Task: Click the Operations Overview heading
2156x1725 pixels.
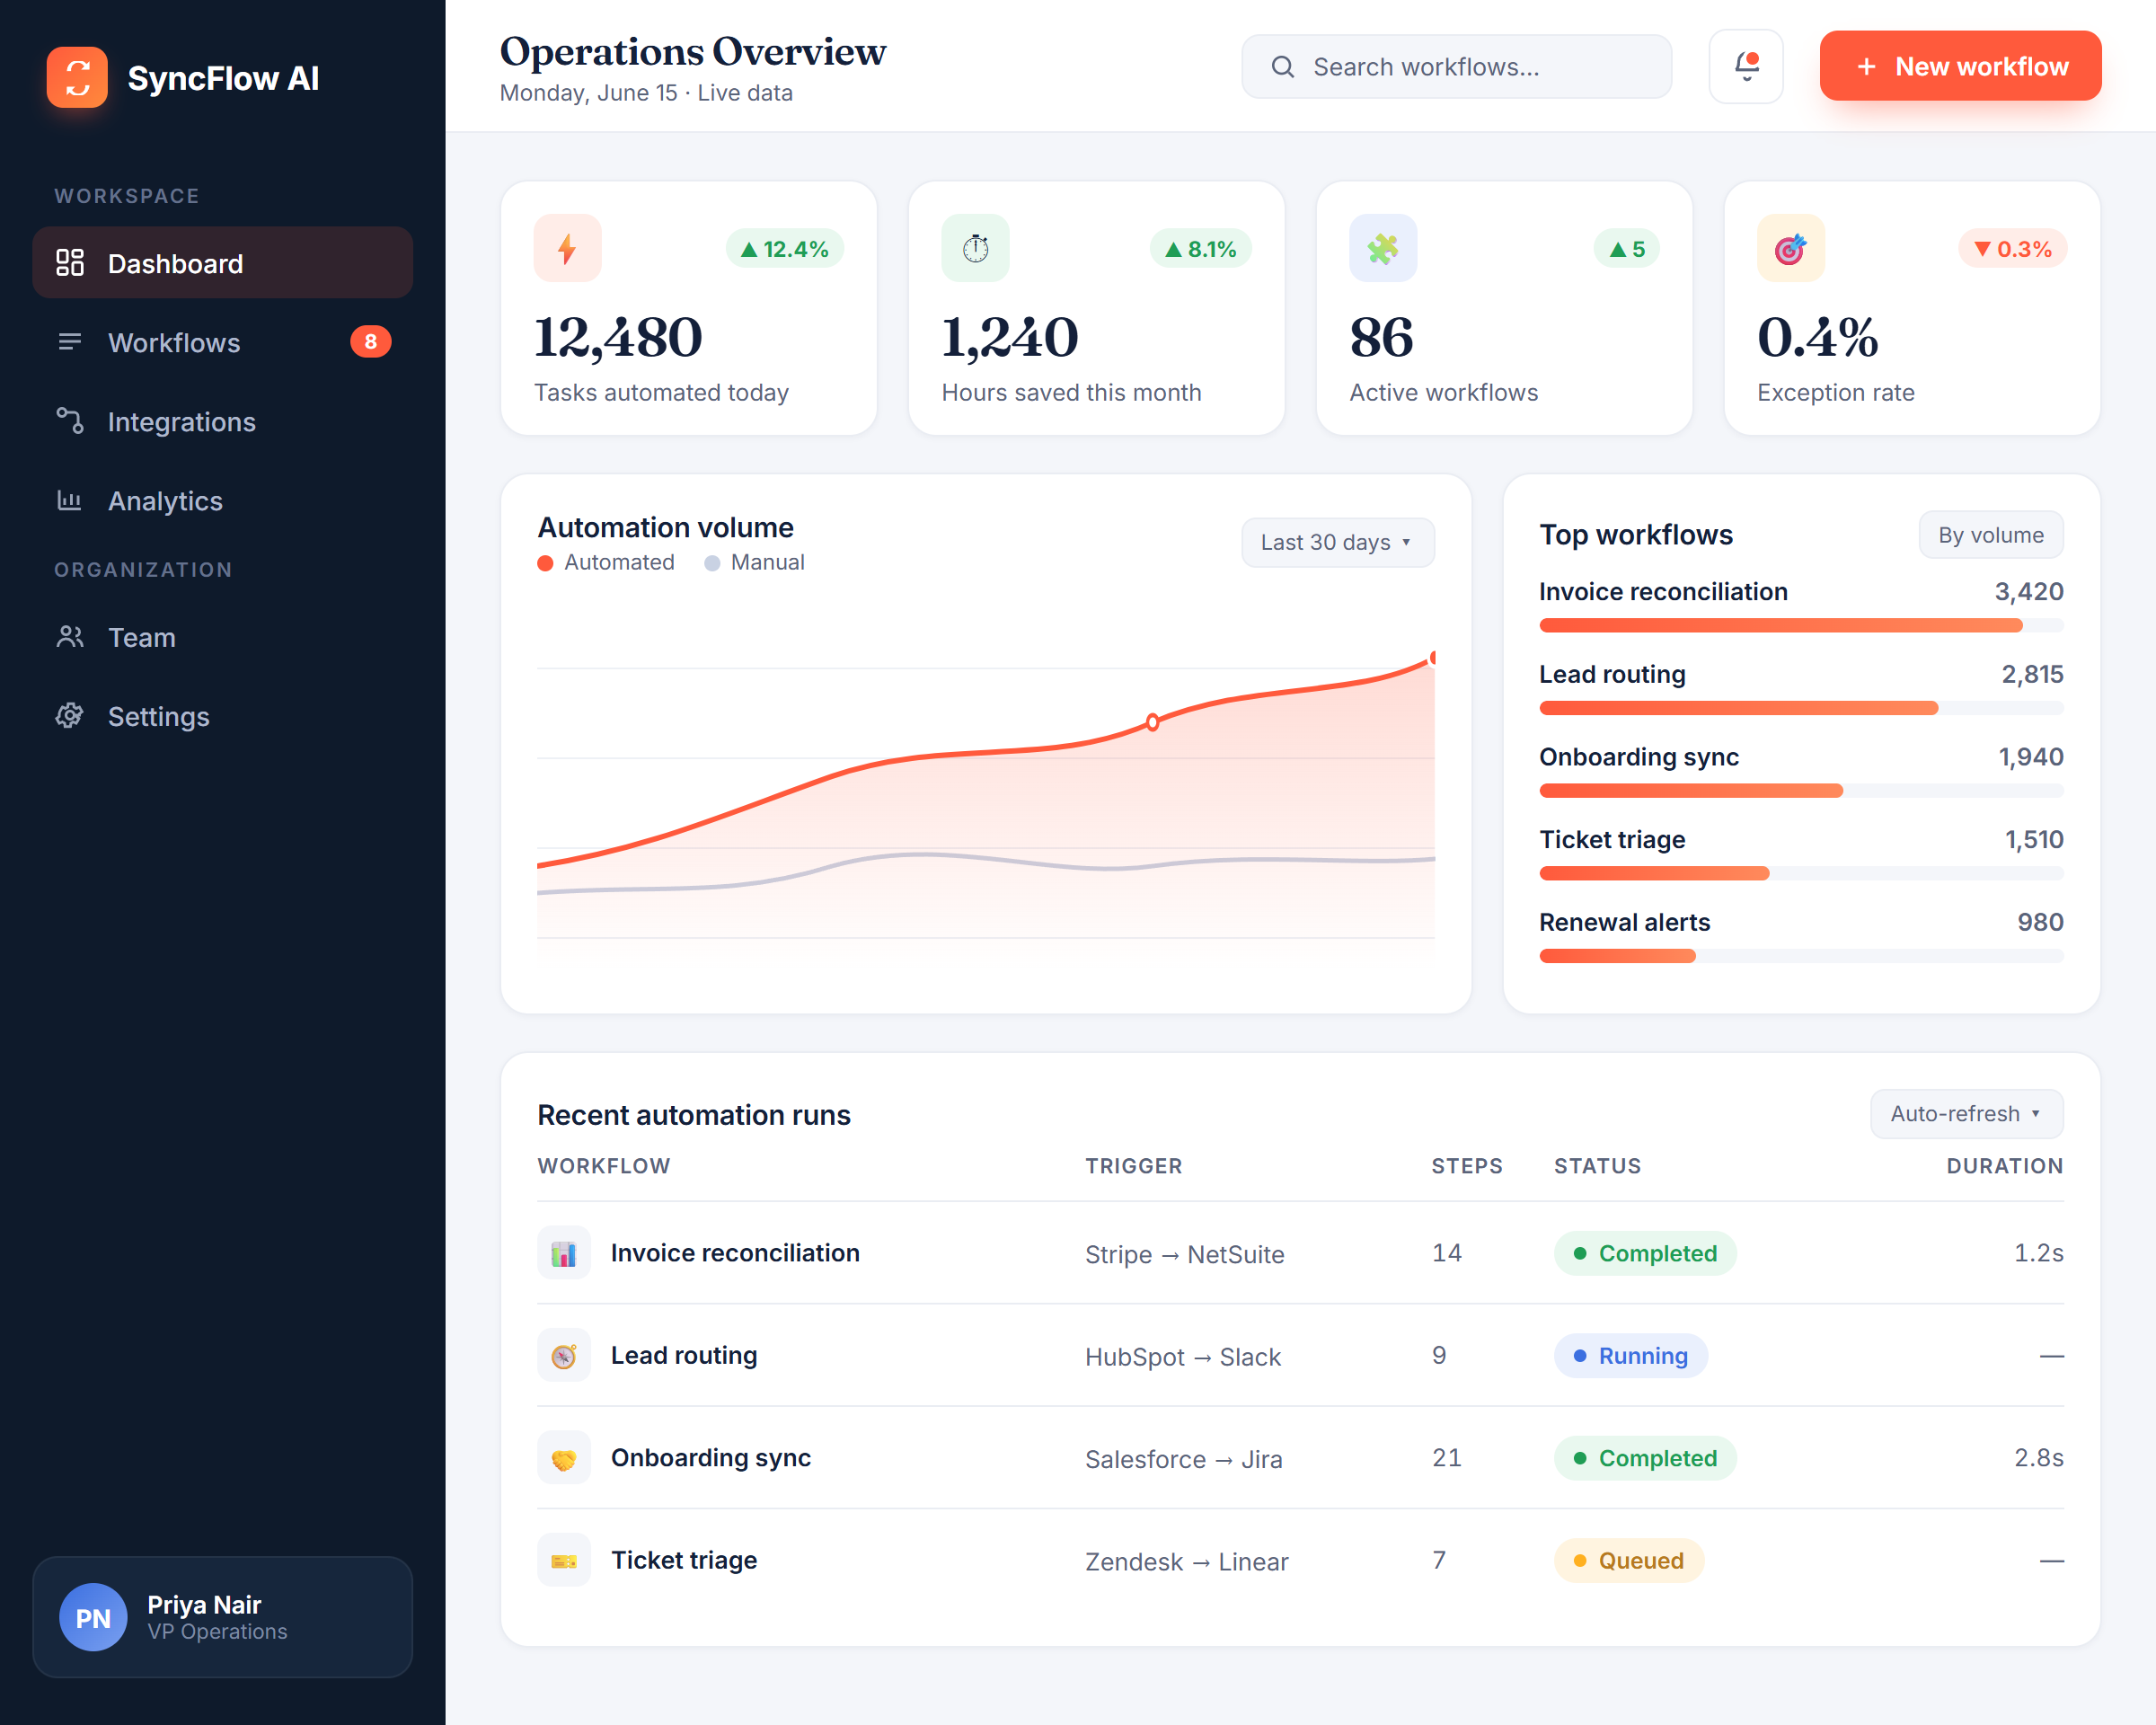Action: click(692, 51)
